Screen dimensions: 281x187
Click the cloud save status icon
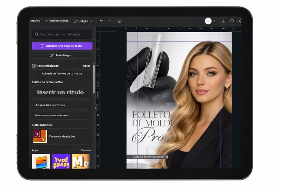pos(119,21)
